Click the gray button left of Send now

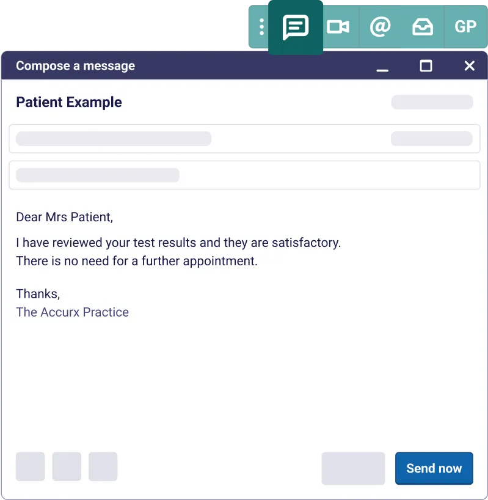point(353,468)
